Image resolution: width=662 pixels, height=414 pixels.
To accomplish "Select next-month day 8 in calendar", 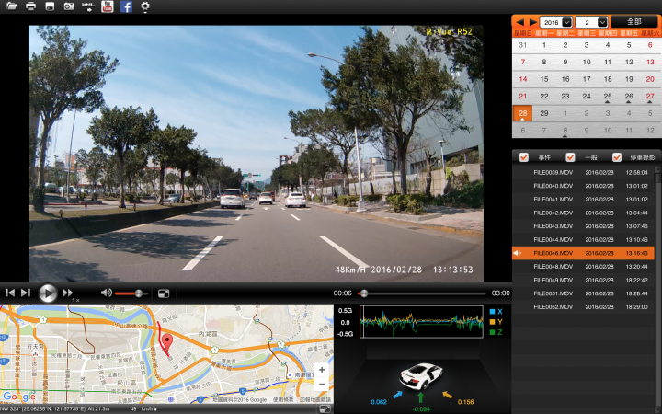I will (x=565, y=131).
